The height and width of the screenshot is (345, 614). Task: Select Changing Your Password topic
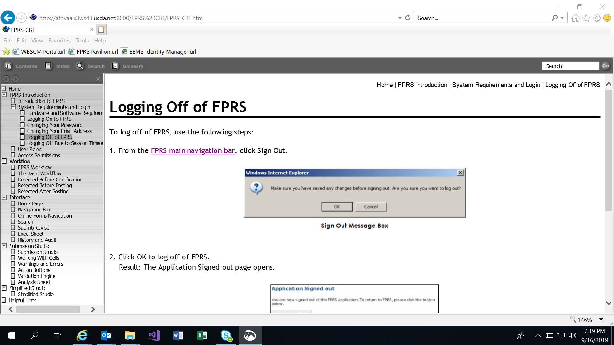(55, 125)
